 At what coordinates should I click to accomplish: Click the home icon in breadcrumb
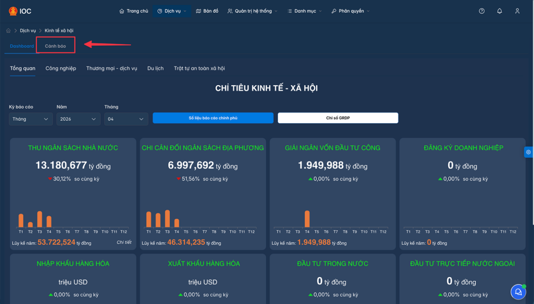pyautogui.click(x=8, y=30)
